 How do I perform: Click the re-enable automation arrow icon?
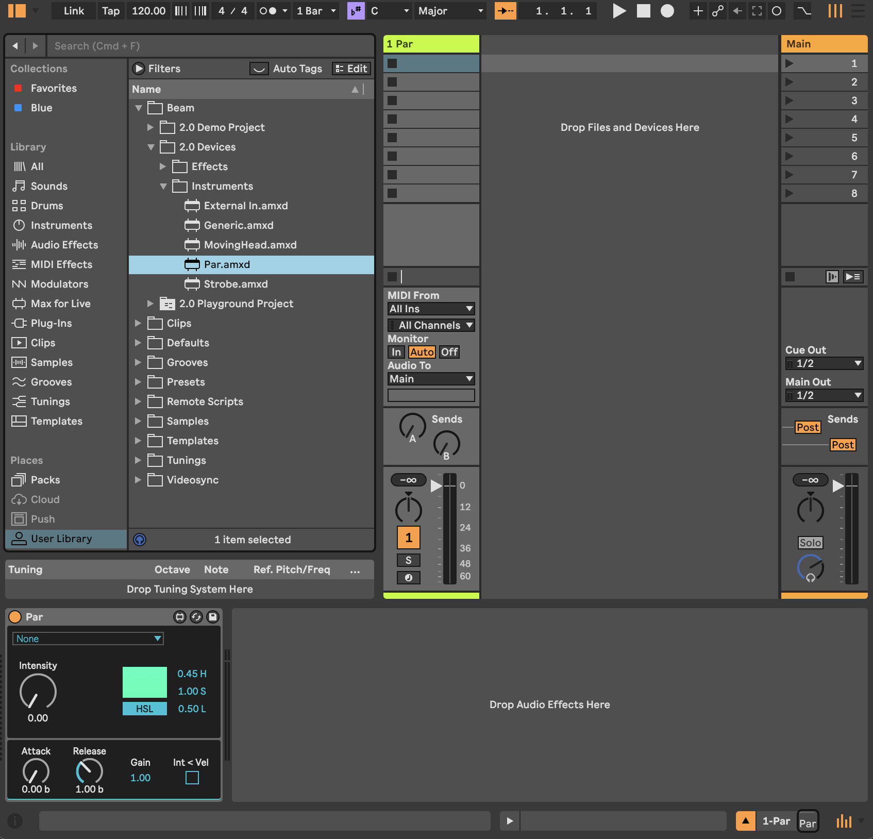(737, 11)
